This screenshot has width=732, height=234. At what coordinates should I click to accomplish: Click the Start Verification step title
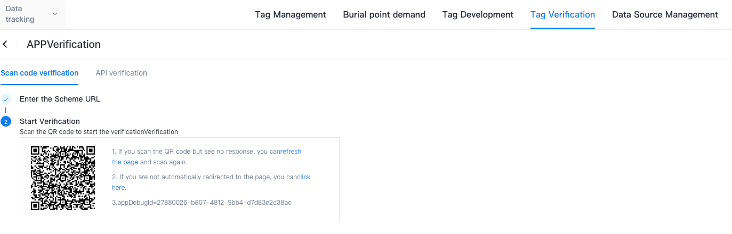point(50,121)
